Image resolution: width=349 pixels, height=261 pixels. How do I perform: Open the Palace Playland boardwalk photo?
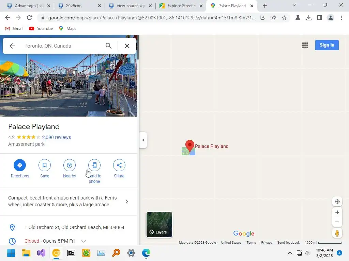coord(68,85)
